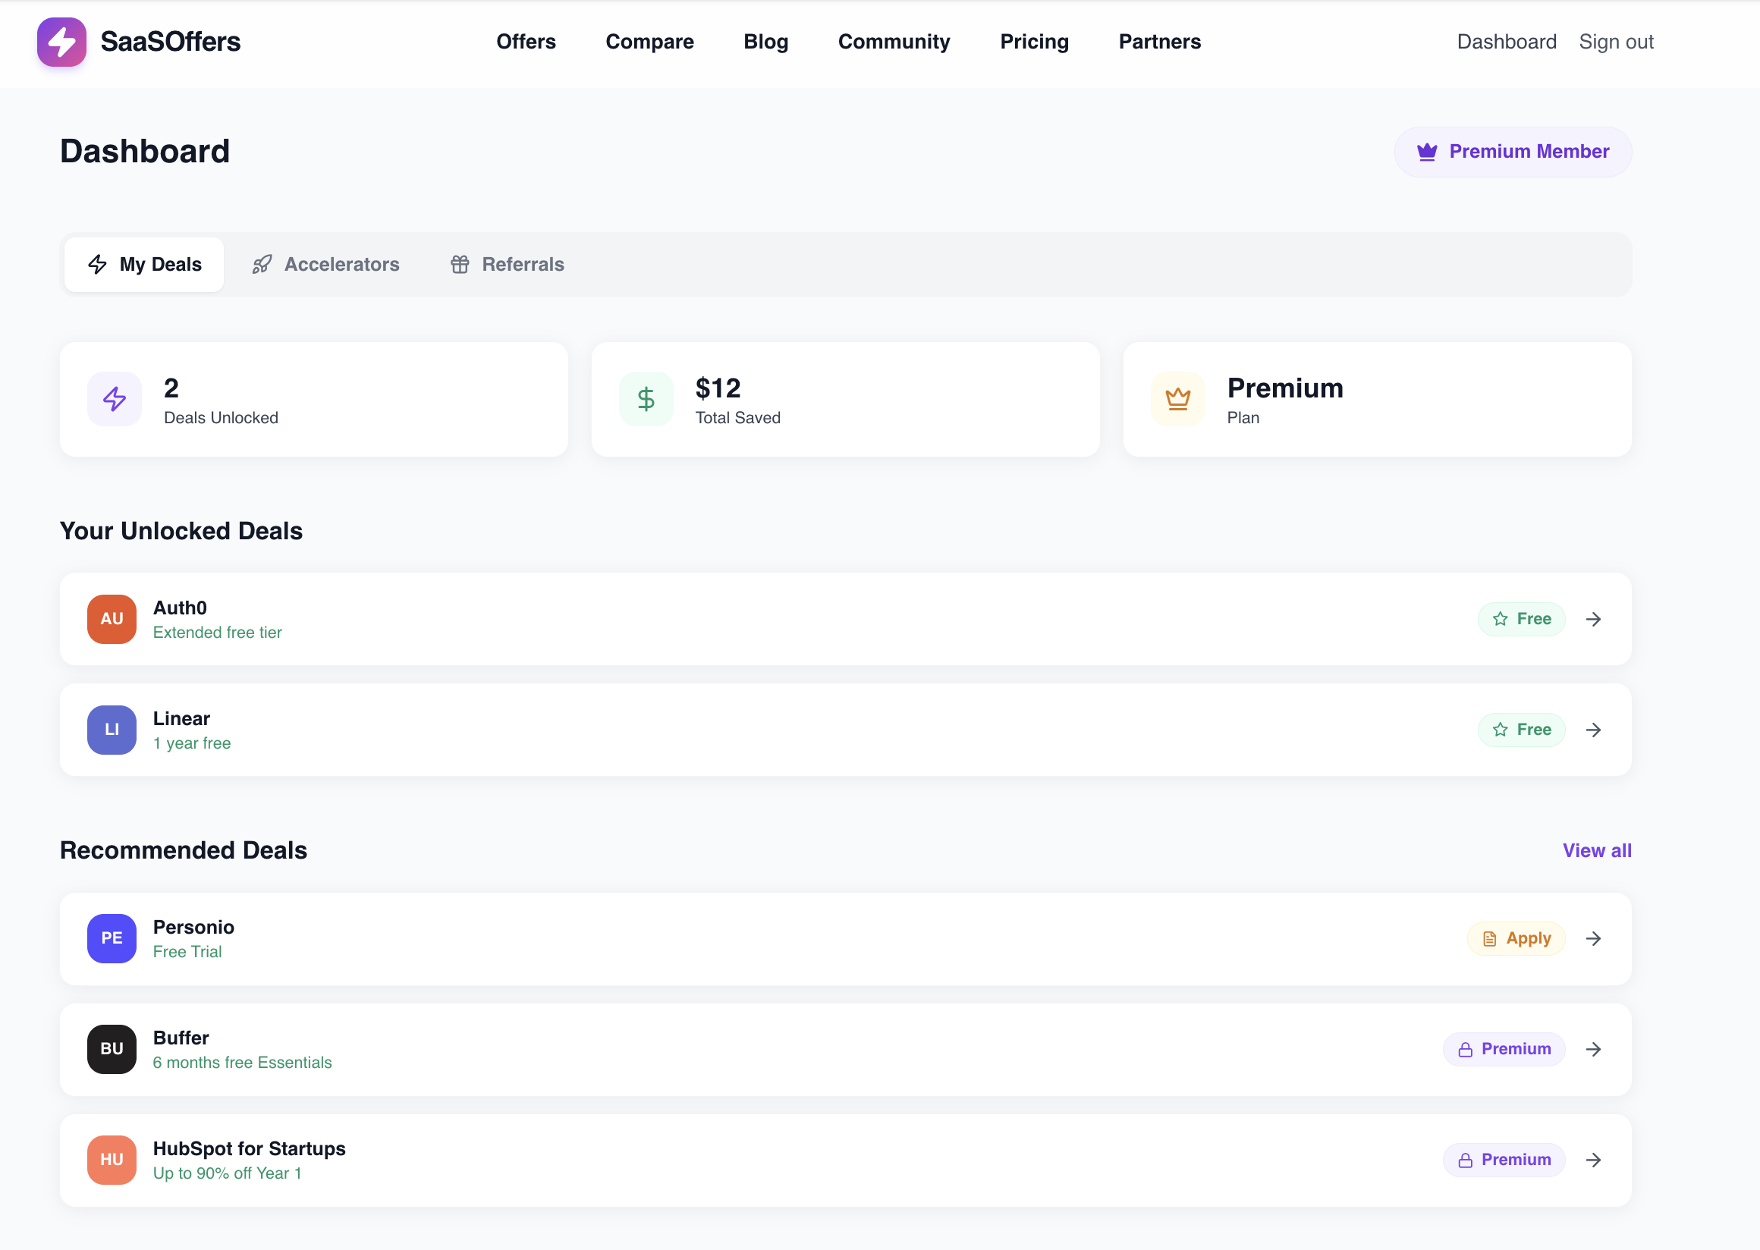Open Buffer deal via its arrow
Viewport: 1760px width, 1250px height.
1593,1049
